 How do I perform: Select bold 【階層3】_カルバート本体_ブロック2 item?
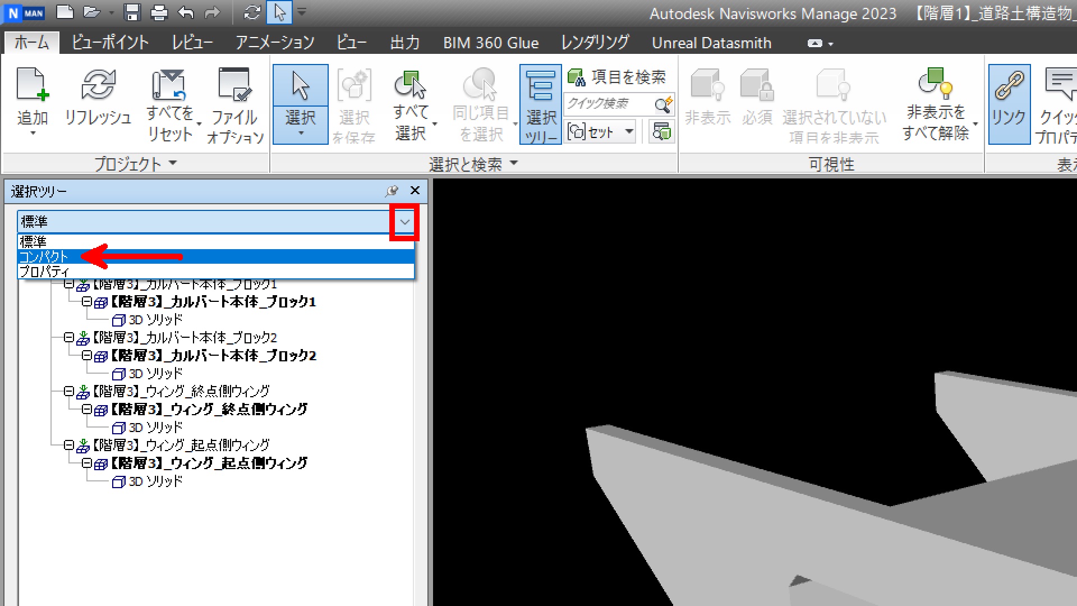click(x=213, y=356)
